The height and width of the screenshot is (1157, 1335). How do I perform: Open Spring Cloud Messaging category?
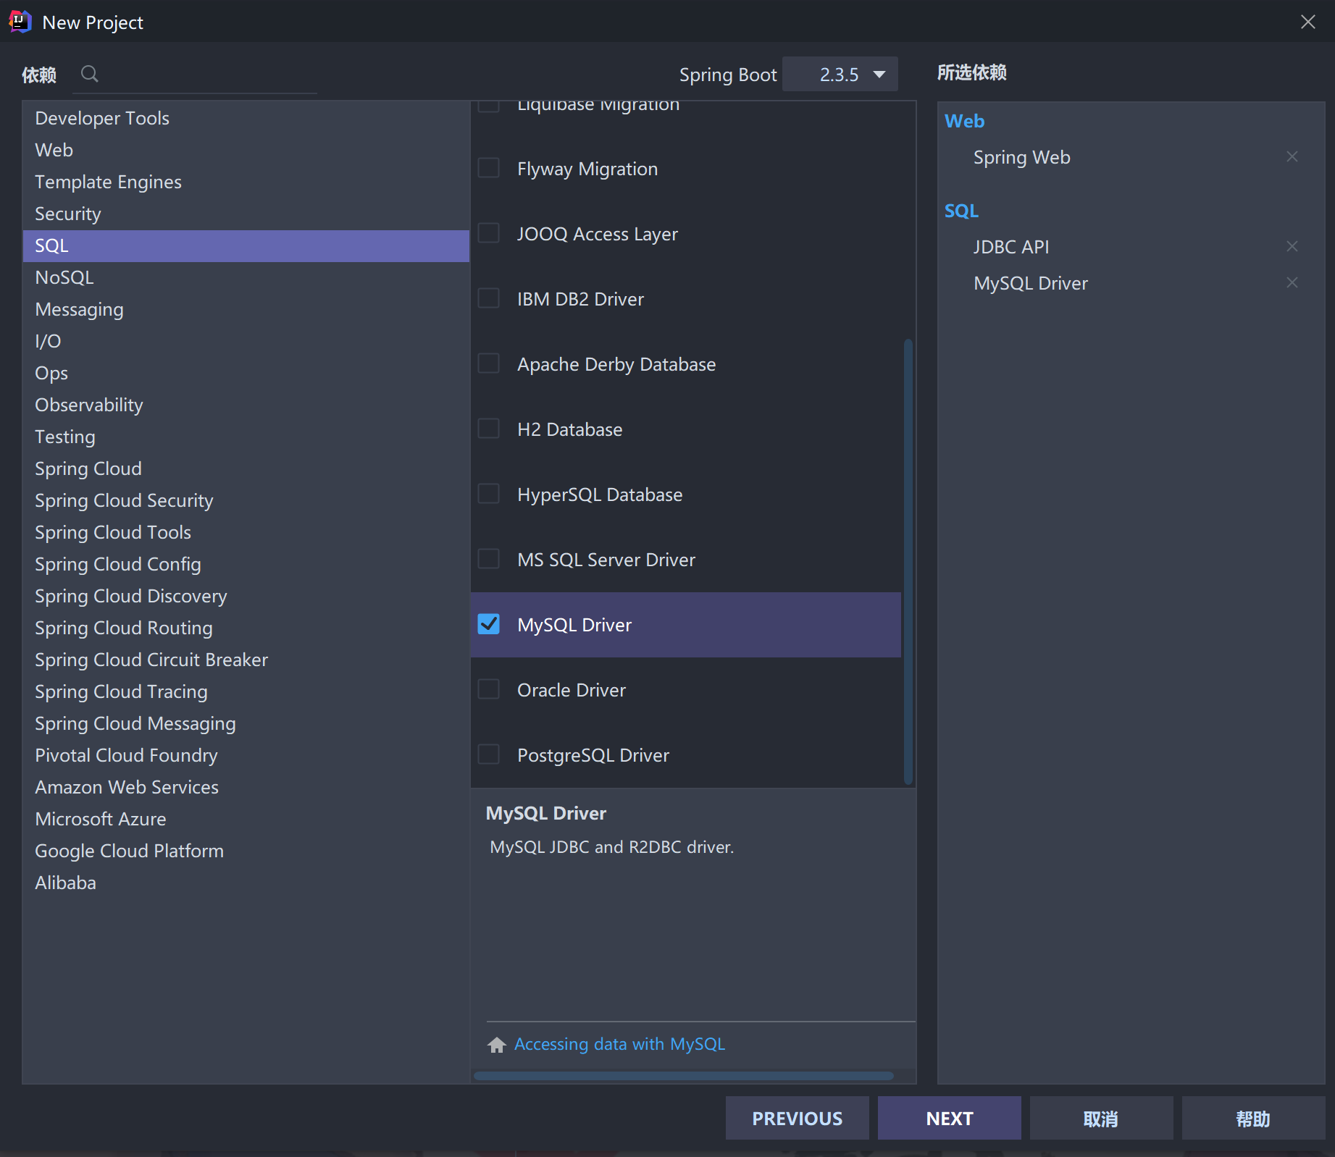[246, 723]
